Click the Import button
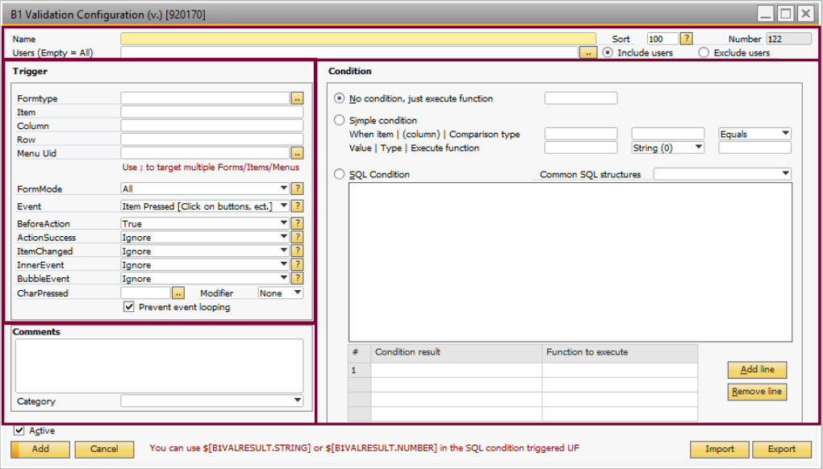The height and width of the screenshot is (469, 823). [720, 449]
